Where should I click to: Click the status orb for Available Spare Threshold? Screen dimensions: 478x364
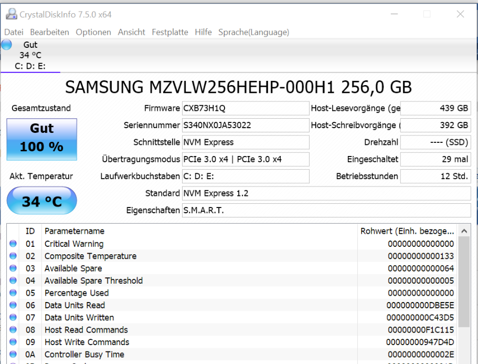pyautogui.click(x=13, y=280)
